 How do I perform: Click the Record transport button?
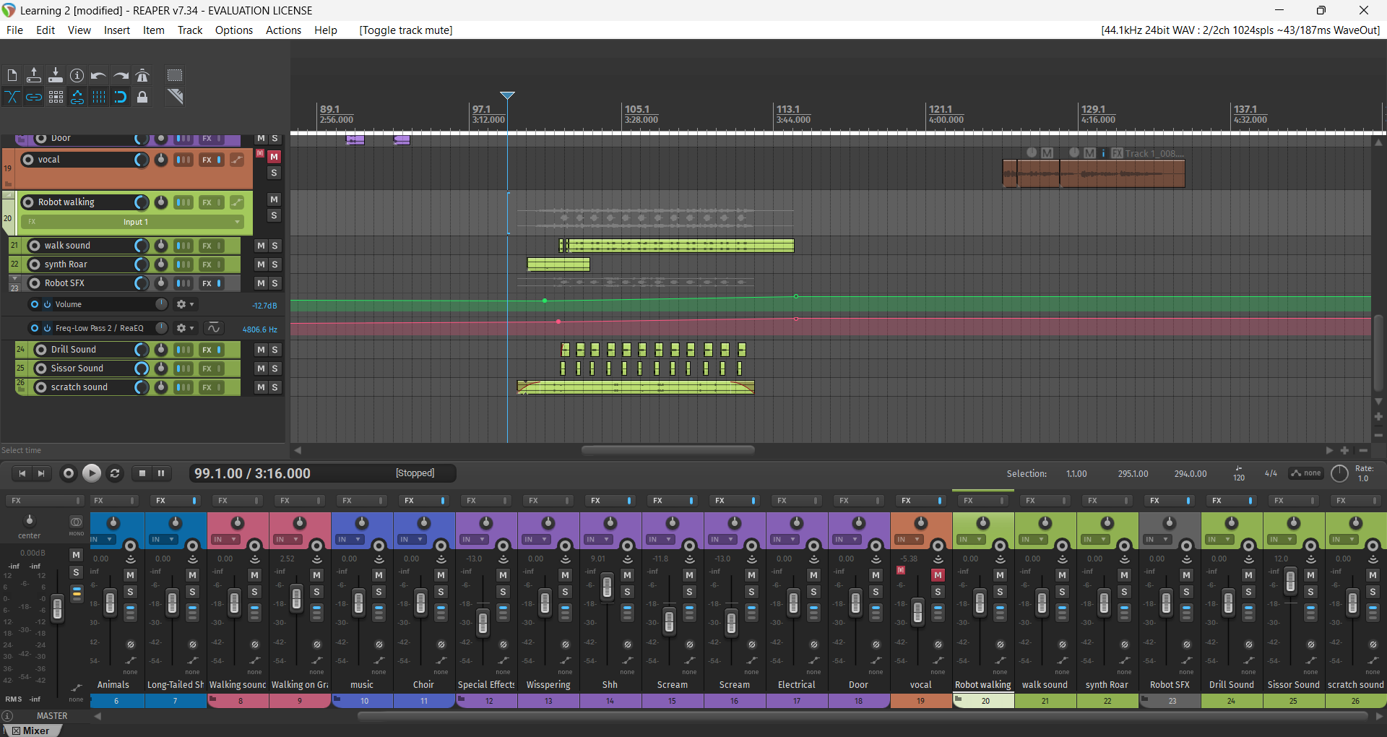click(69, 473)
